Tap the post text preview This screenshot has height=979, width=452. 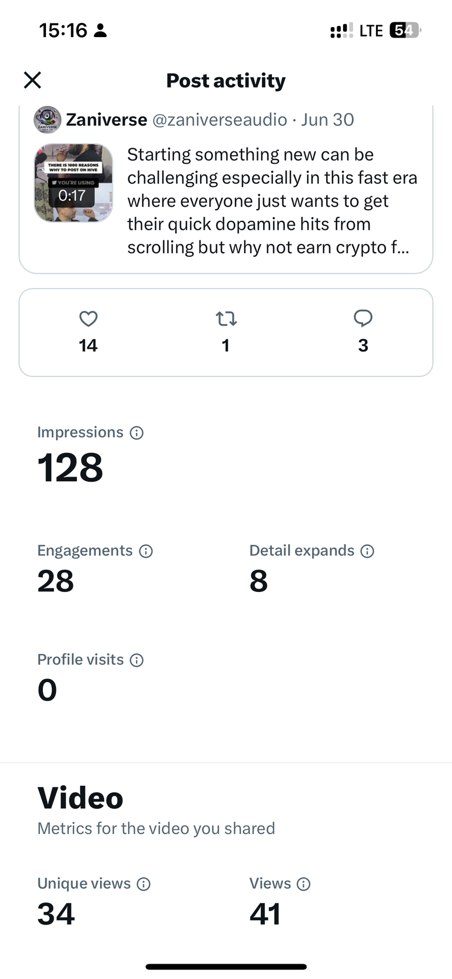pos(272,201)
